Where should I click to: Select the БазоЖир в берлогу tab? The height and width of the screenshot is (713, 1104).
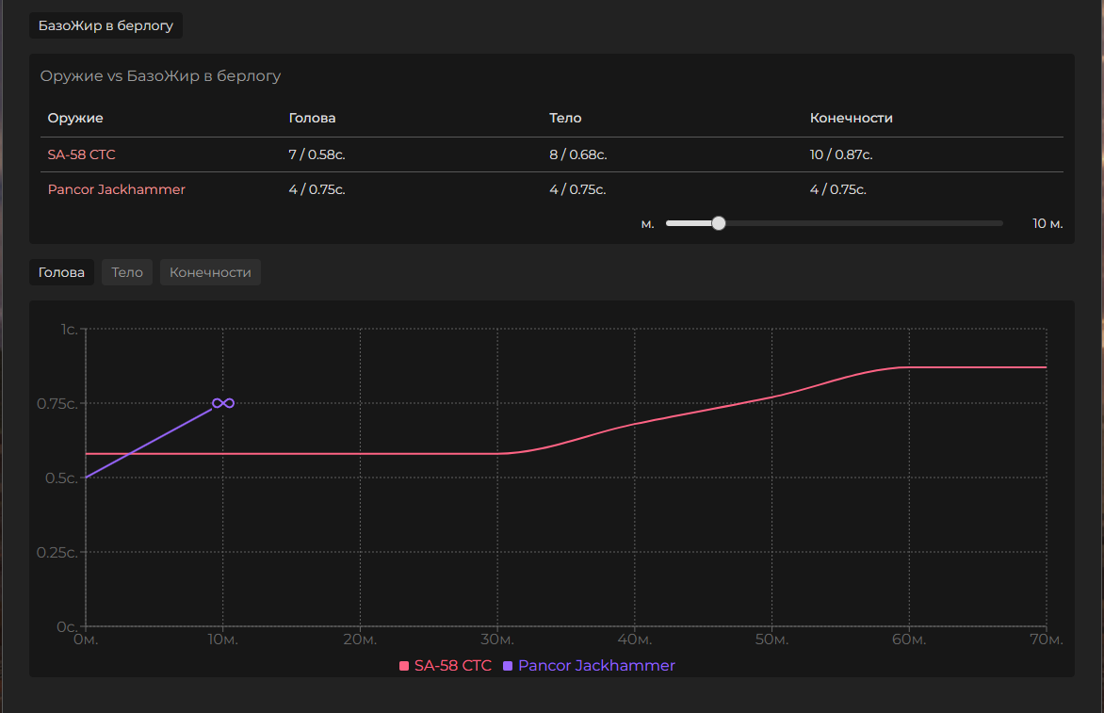[x=106, y=25]
